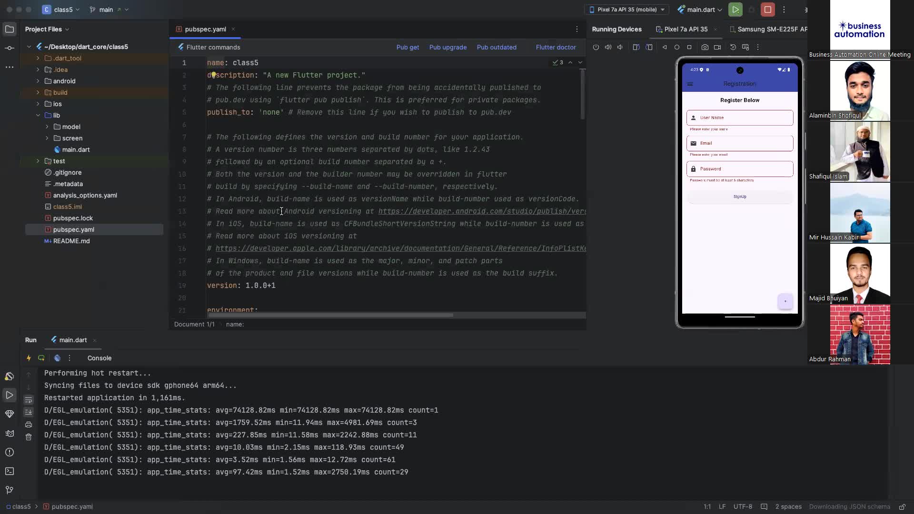Open the main.dart run configuration dropdown
This screenshot has width=914, height=514.
[x=699, y=10]
